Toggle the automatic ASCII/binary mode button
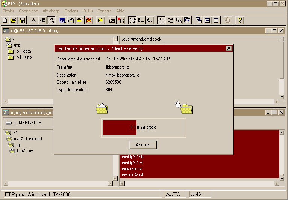This screenshot has height=200, width=288. [x=52, y=20]
